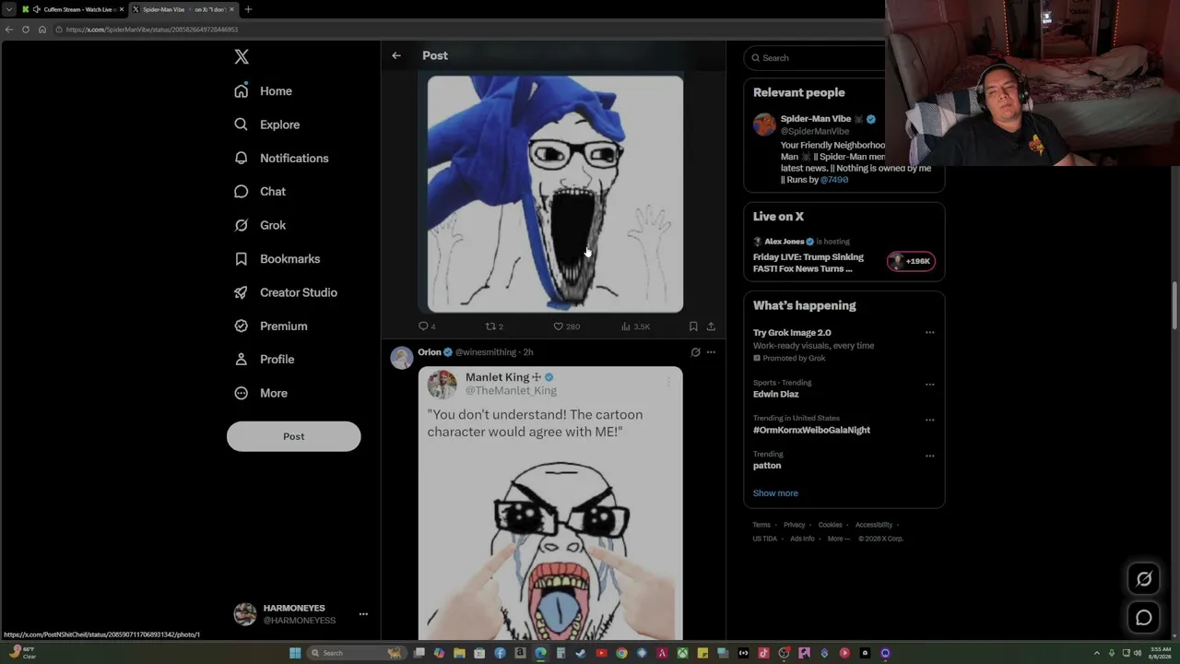Open the floating Grok button
Viewport: 1180px width, 664px height.
pyautogui.click(x=1144, y=579)
